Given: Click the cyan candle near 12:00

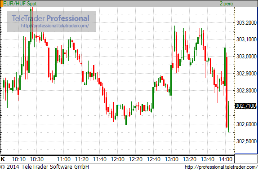Looking at the screenshot, I should click(119, 106).
